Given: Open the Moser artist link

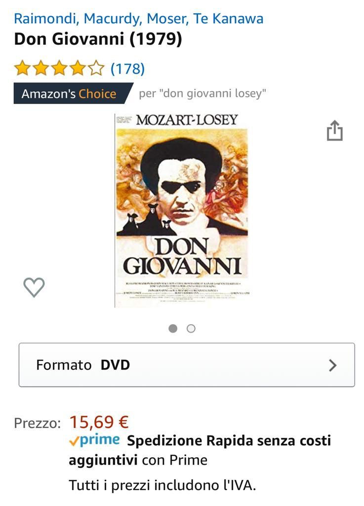Looking at the screenshot, I should click(x=167, y=19).
